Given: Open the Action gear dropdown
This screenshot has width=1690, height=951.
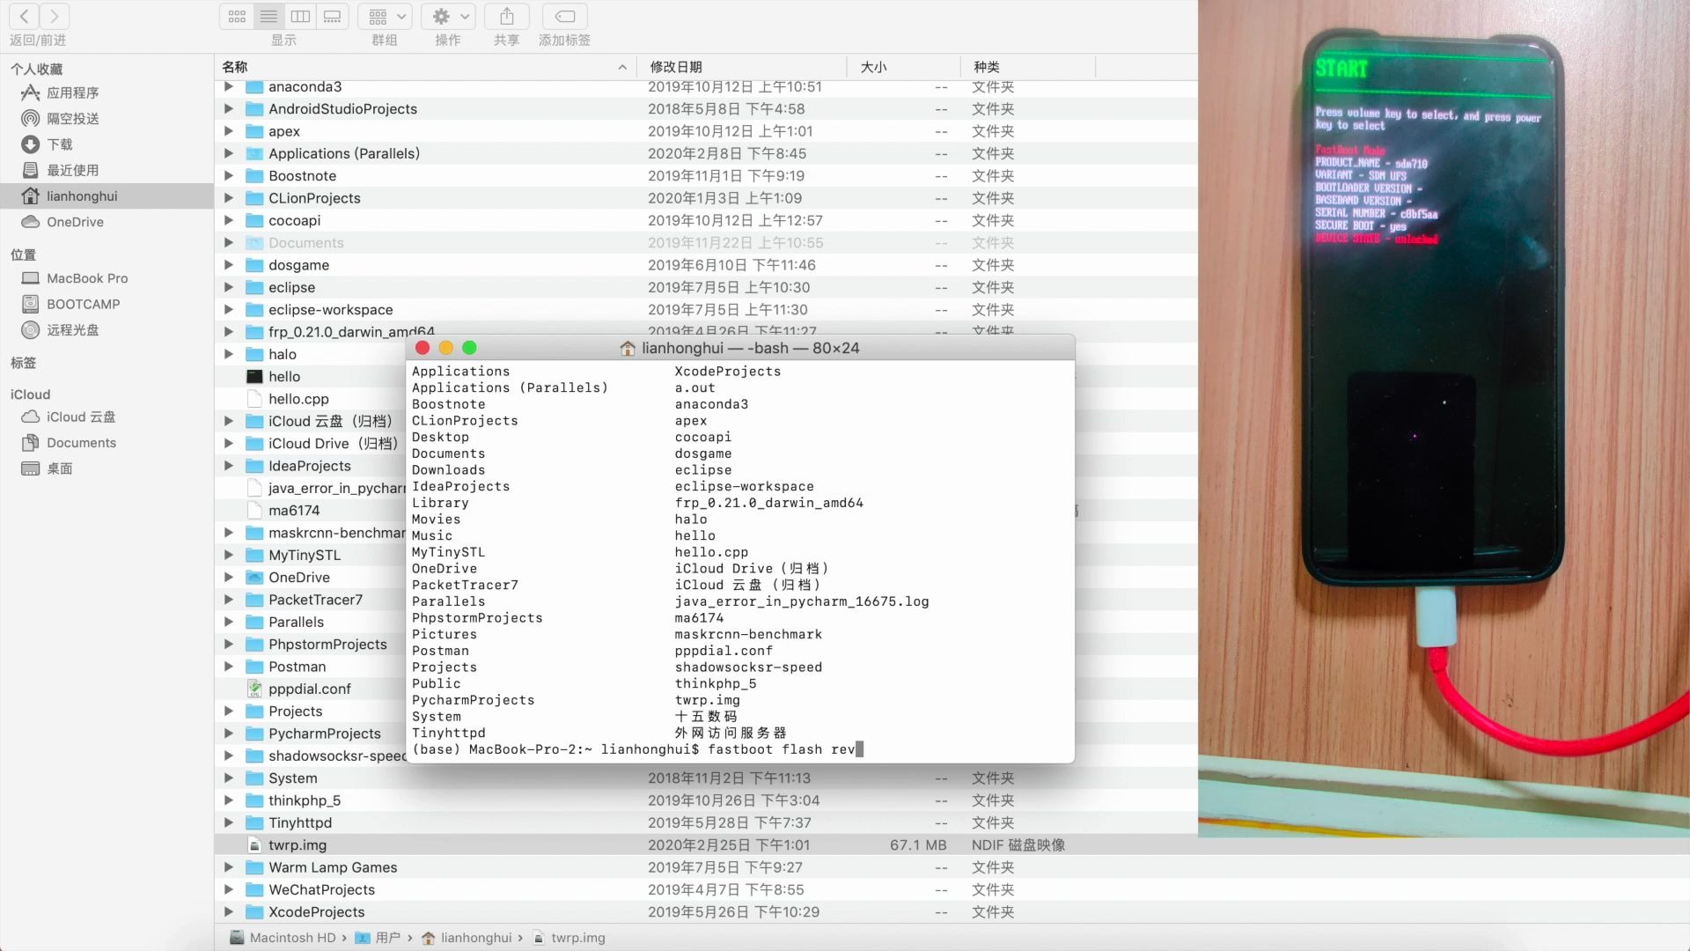Looking at the screenshot, I should coord(449,16).
